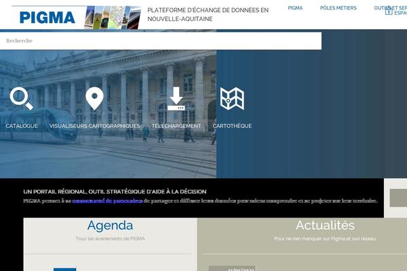Image resolution: width=407 pixels, height=271 pixels.
Task: Click the map pin Visualiseurs icon
Action: point(94,98)
